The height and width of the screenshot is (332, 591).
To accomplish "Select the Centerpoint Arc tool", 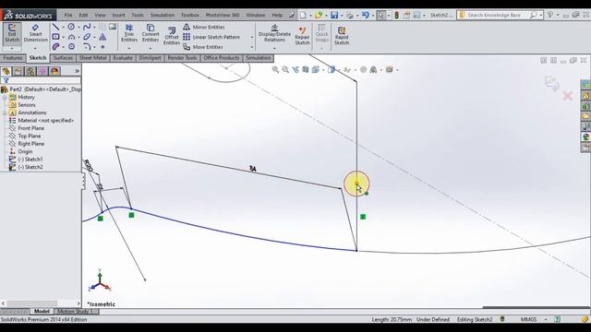I will coord(71,37).
